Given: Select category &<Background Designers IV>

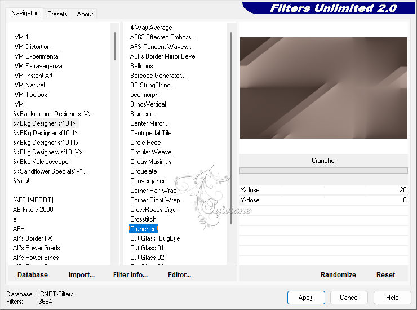Looking at the screenshot, I should tap(52, 114).
